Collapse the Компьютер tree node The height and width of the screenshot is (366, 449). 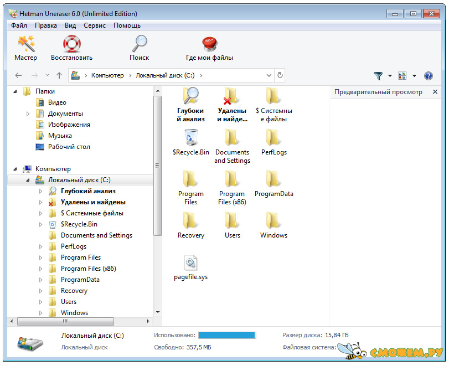point(15,169)
